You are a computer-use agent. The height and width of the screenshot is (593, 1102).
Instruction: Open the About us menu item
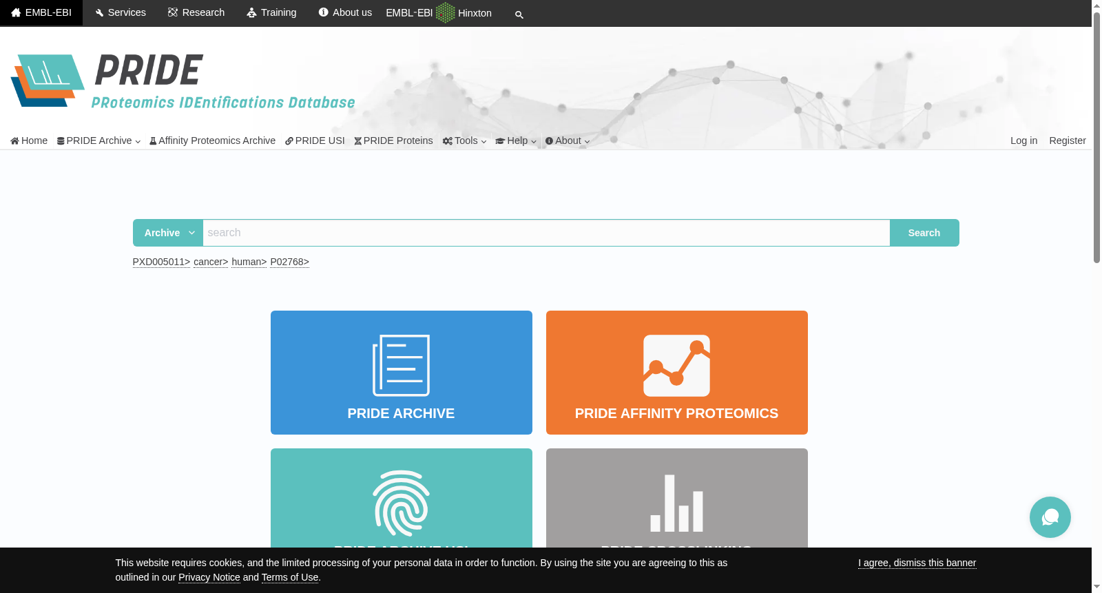345,12
